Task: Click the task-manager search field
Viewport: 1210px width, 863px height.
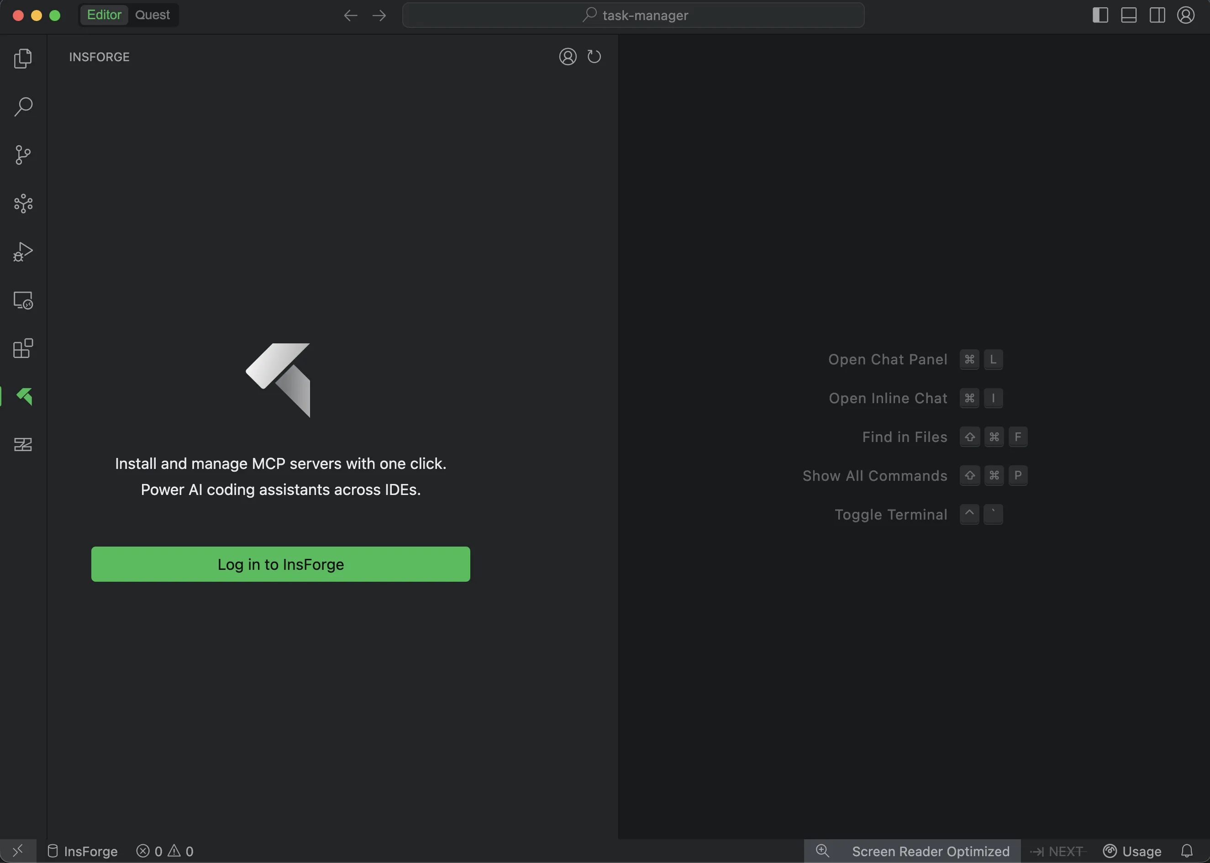Action: click(x=633, y=16)
